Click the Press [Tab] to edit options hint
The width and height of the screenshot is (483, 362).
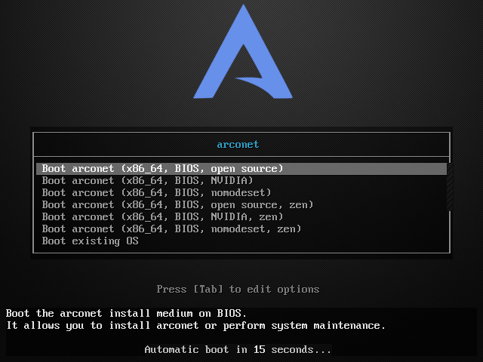238,289
